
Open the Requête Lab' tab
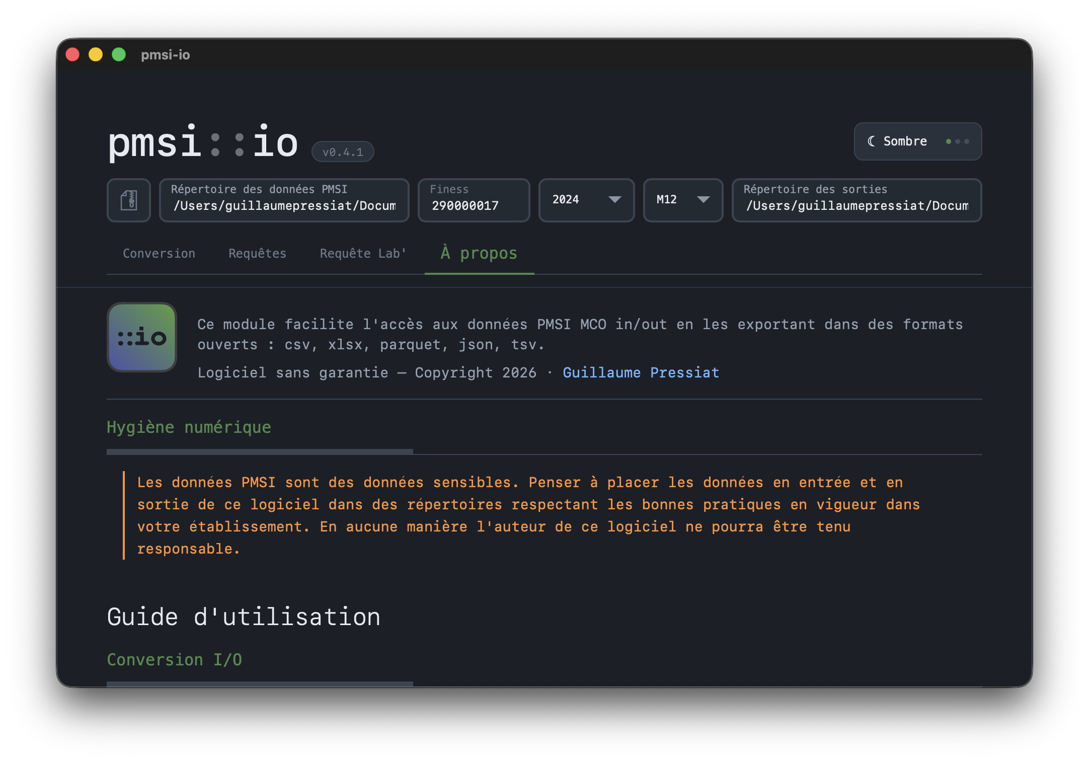[x=363, y=253]
